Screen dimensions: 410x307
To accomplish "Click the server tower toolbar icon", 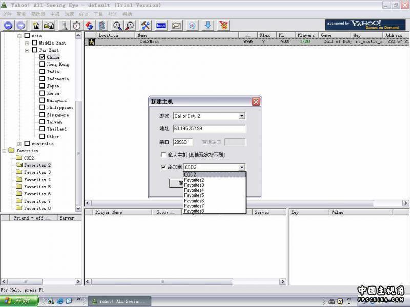I will tap(65, 25).
